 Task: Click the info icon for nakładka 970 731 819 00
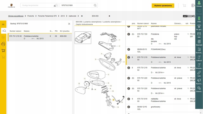[x=128, y=99]
